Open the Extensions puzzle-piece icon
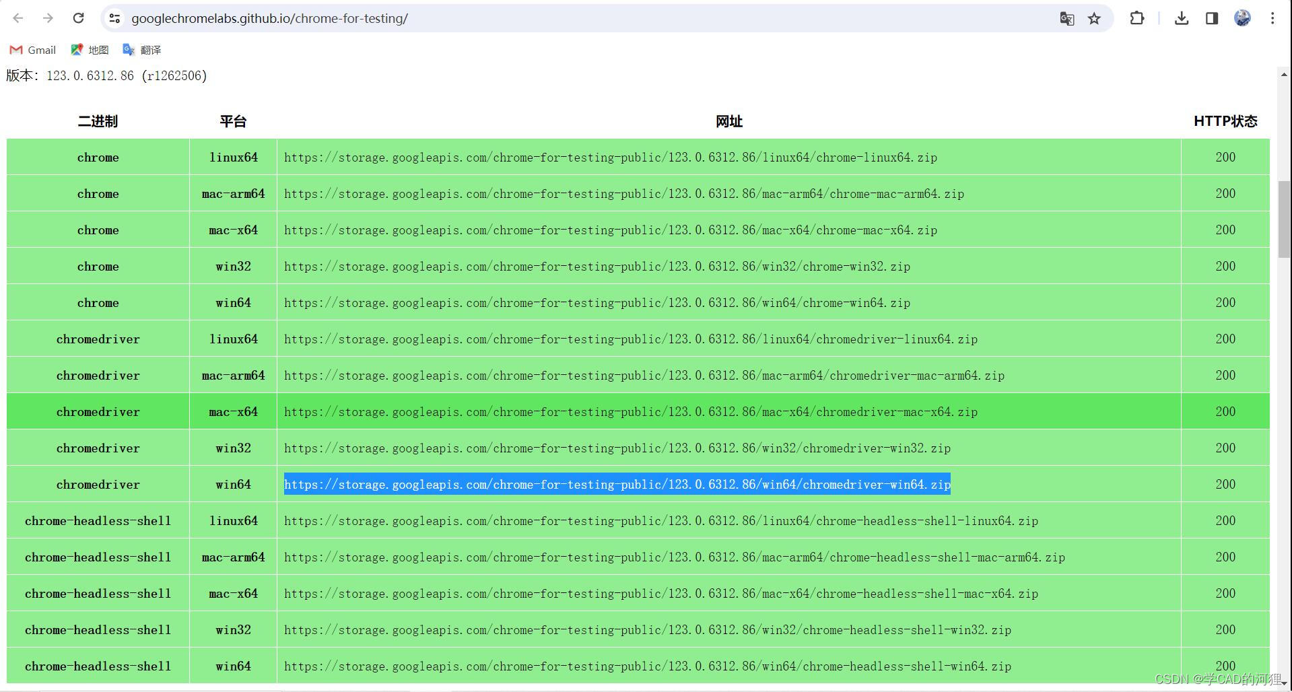Image resolution: width=1292 pixels, height=692 pixels. pos(1136,18)
